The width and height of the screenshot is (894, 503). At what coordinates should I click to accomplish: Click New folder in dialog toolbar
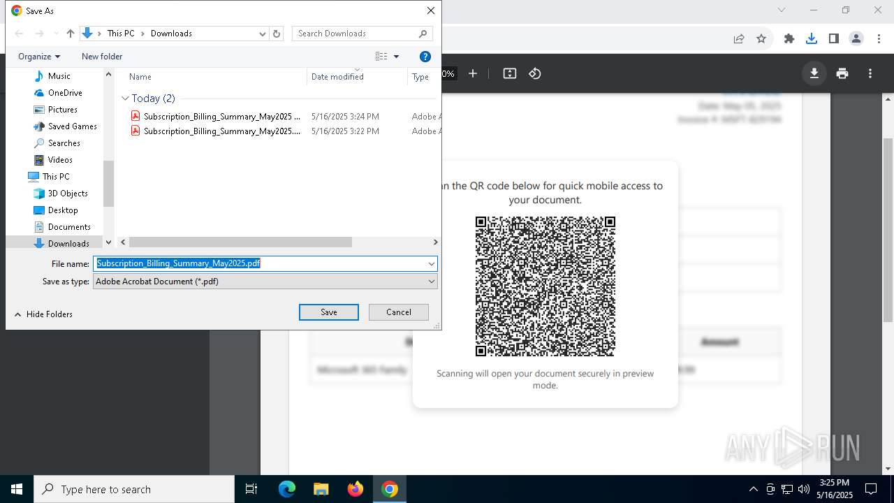[x=102, y=57]
